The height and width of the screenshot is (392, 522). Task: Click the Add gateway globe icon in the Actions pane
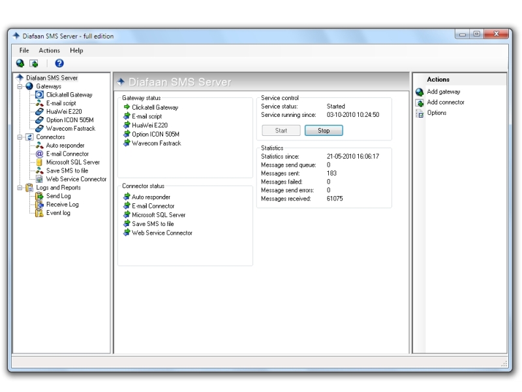click(x=420, y=91)
